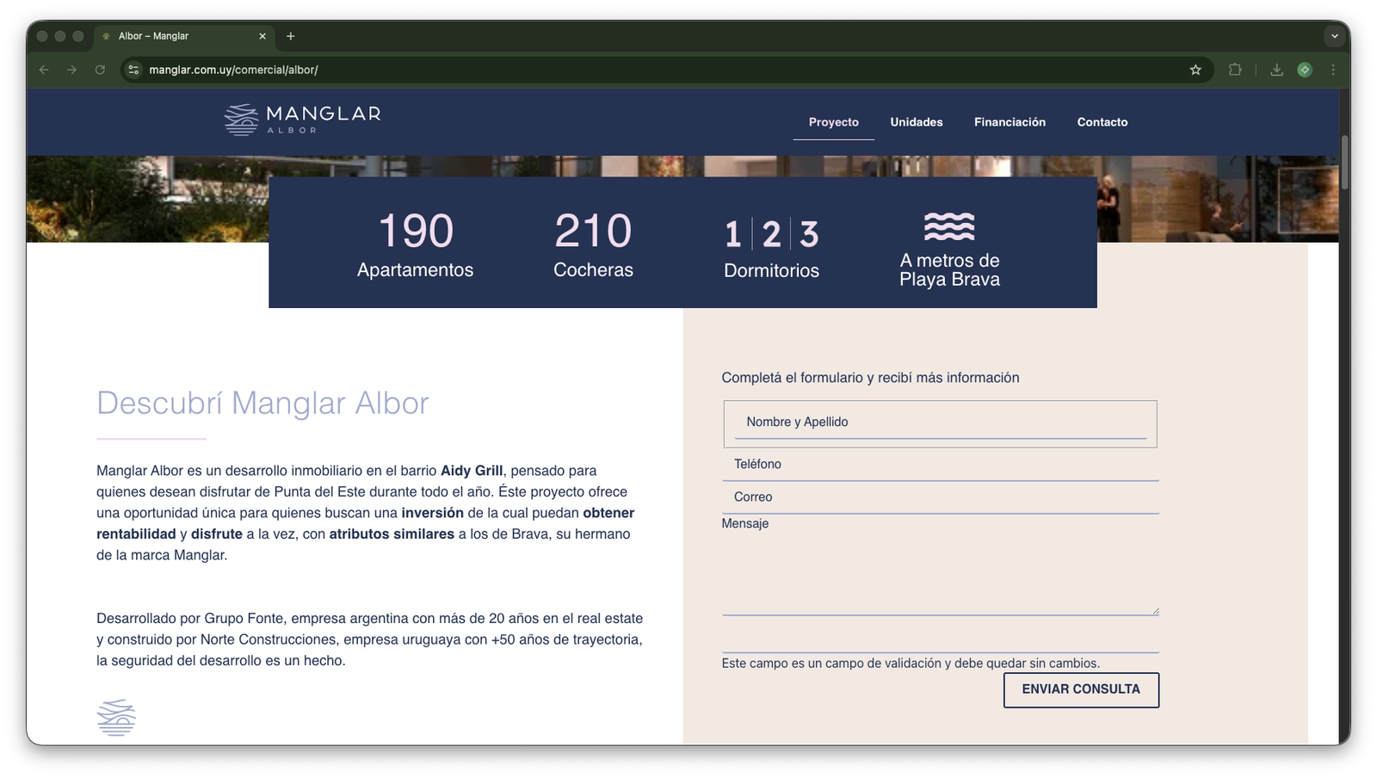Open the browser downloads icon
1377x778 pixels.
(x=1276, y=70)
